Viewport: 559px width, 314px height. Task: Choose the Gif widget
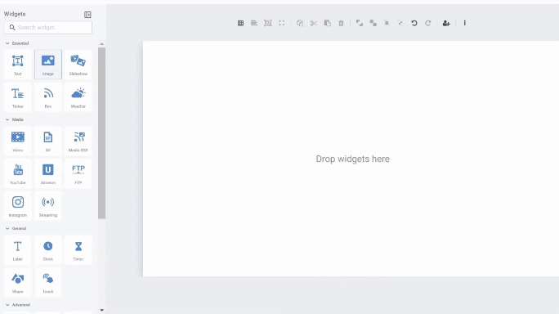point(48,141)
